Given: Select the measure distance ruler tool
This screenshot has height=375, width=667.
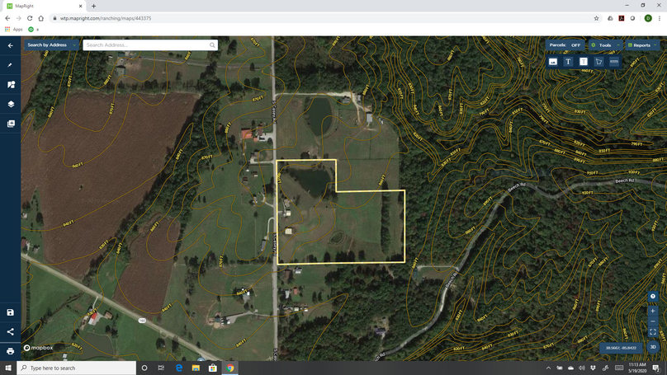Looking at the screenshot, I should pyautogui.click(x=614, y=62).
